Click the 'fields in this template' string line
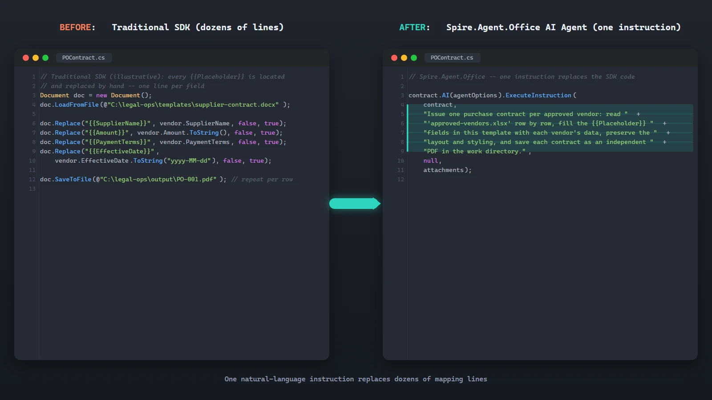 pos(546,133)
